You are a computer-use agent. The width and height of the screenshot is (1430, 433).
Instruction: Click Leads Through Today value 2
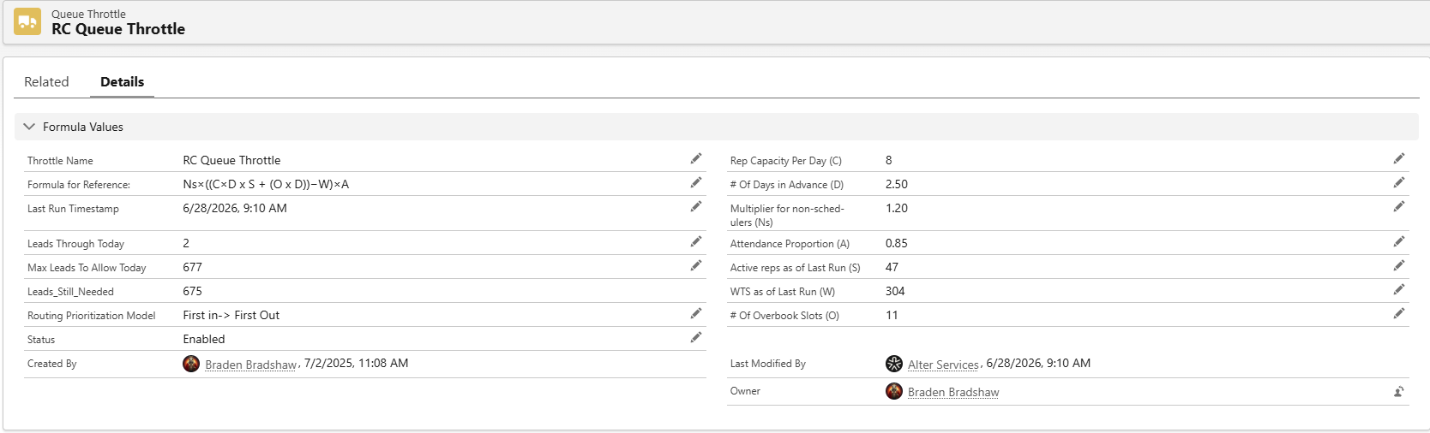pyautogui.click(x=186, y=243)
